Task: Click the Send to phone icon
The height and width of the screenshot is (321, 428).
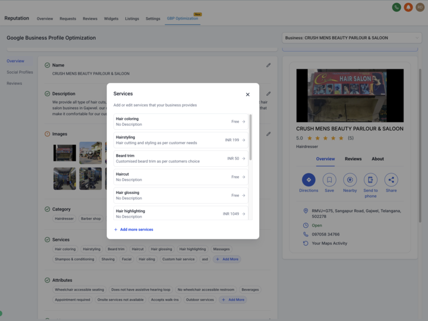Action: [370, 180]
